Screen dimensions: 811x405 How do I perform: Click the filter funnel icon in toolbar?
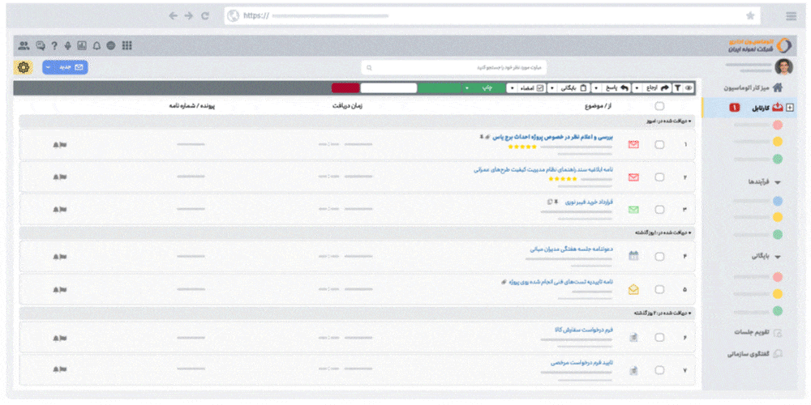[x=677, y=87]
